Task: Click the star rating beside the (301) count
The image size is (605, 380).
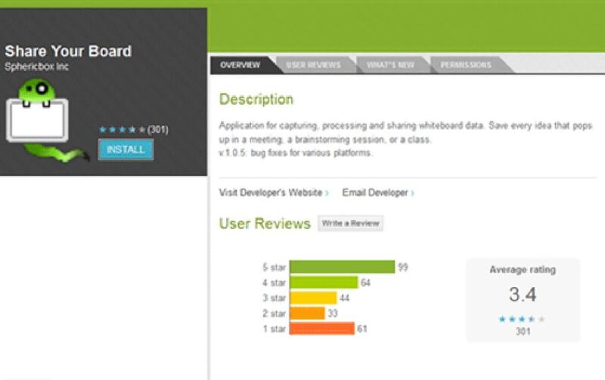Action: coord(122,130)
